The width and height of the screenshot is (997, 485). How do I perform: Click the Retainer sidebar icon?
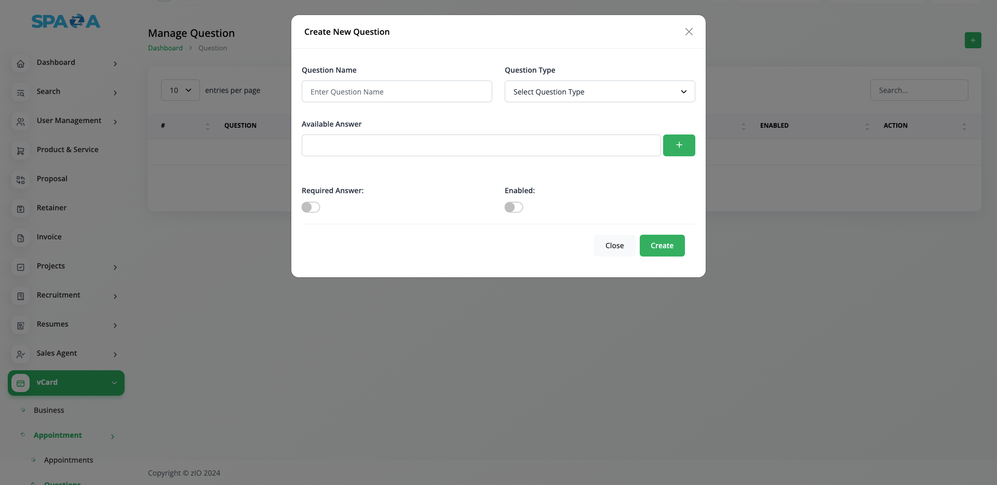[x=21, y=209]
